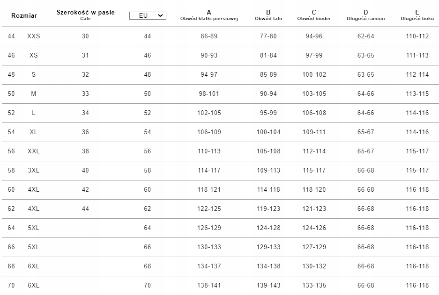
Task: Click the XS size label
Action: 34,55
